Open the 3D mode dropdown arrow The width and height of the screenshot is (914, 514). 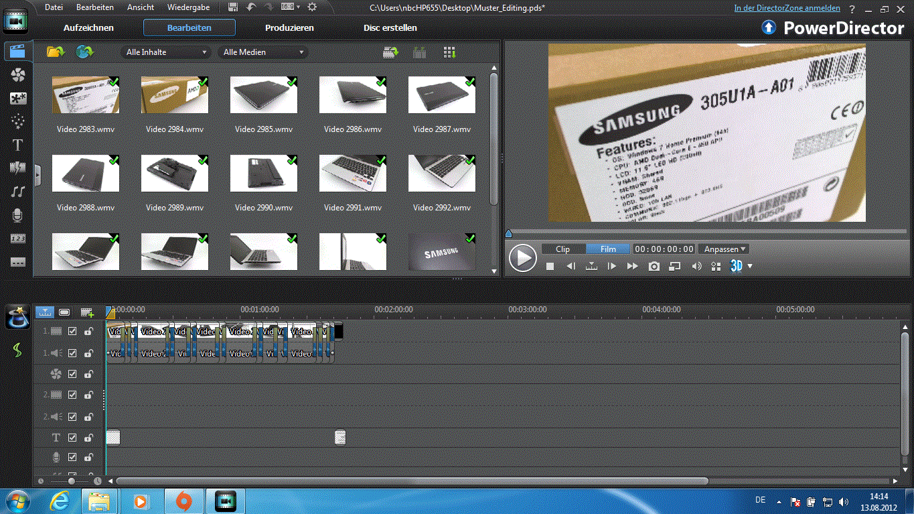tap(749, 266)
